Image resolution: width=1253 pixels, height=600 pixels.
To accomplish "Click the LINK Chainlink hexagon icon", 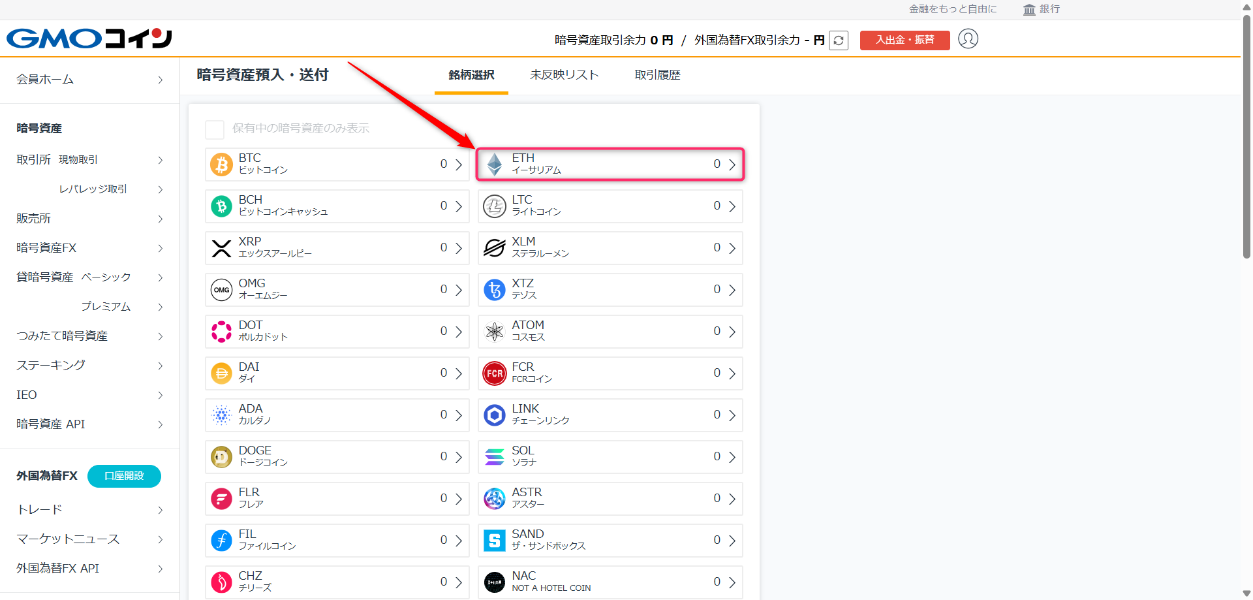I will click(x=495, y=415).
